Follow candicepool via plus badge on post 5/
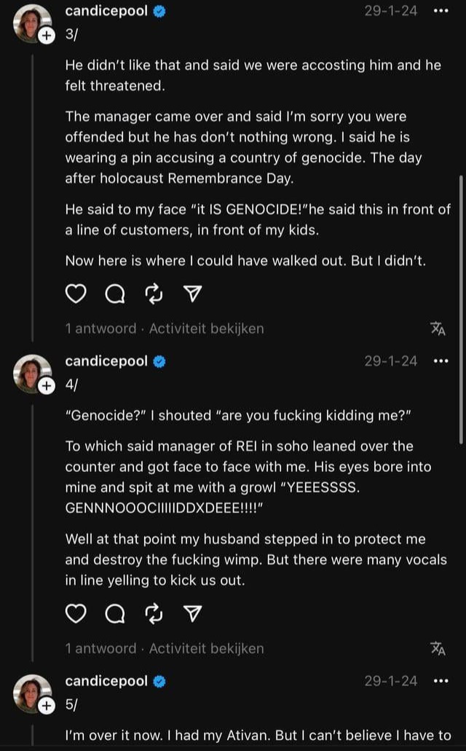Viewport: 466px width, 751px height. [47, 706]
